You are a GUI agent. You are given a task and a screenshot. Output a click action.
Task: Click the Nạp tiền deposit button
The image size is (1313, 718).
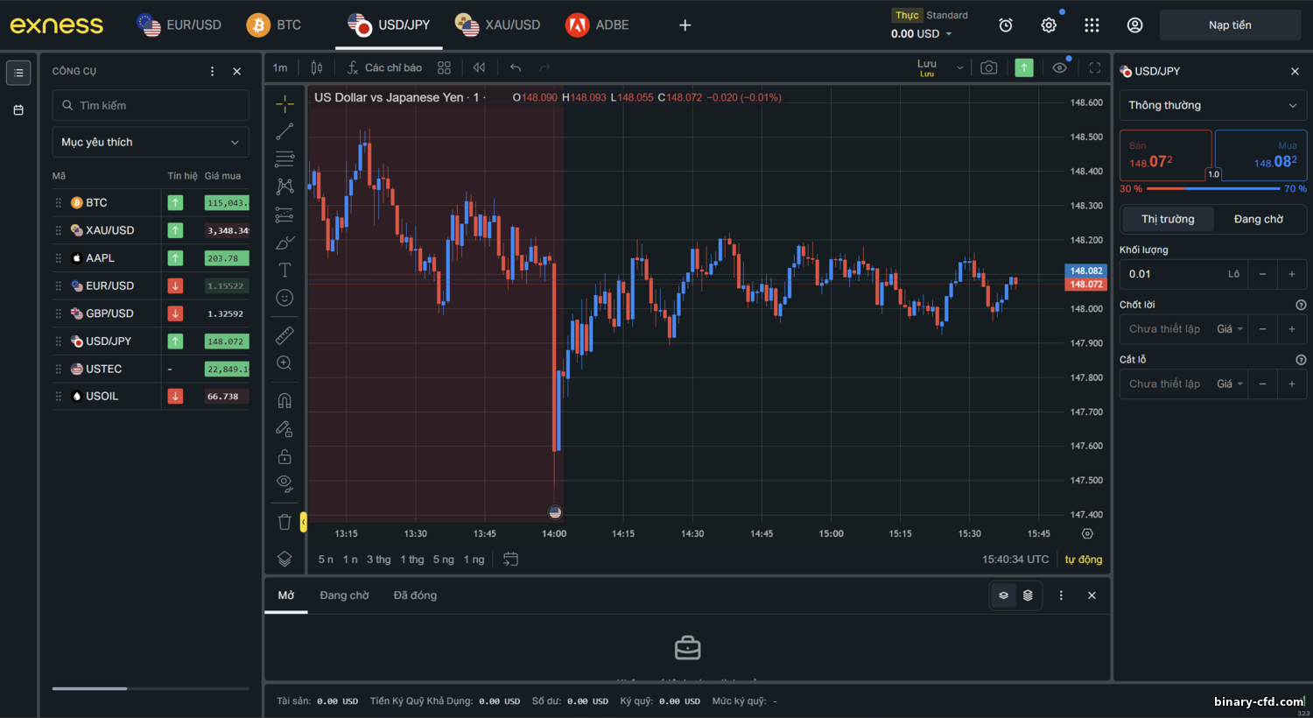1230,25
